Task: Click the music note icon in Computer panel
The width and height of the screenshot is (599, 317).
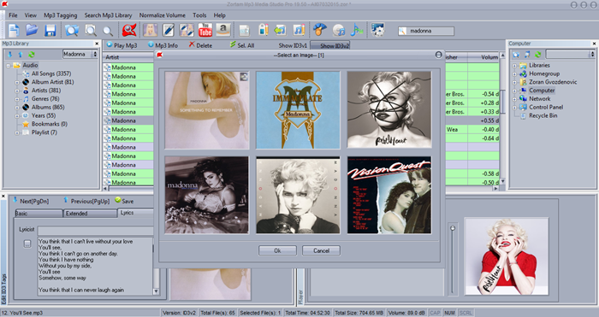Action: 527,55
